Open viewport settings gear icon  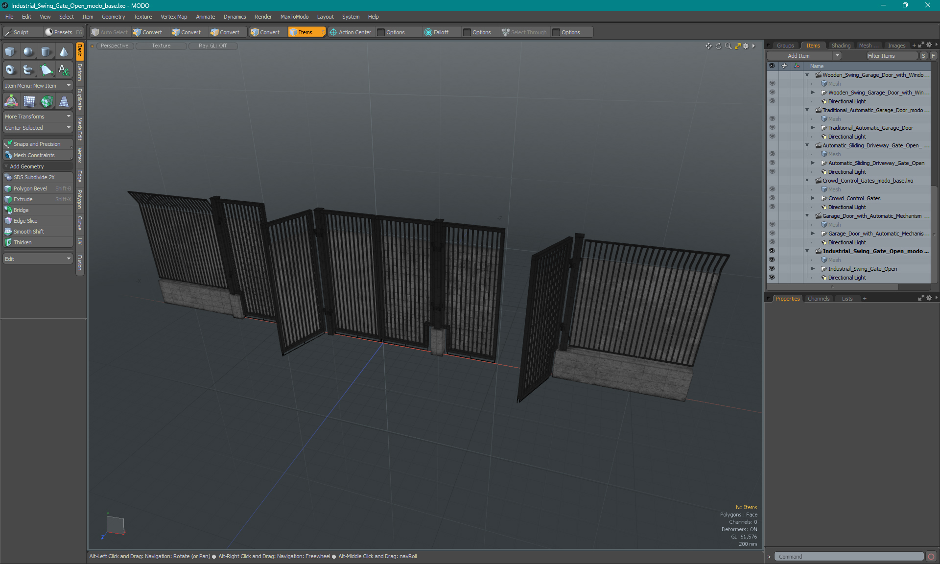click(x=746, y=46)
